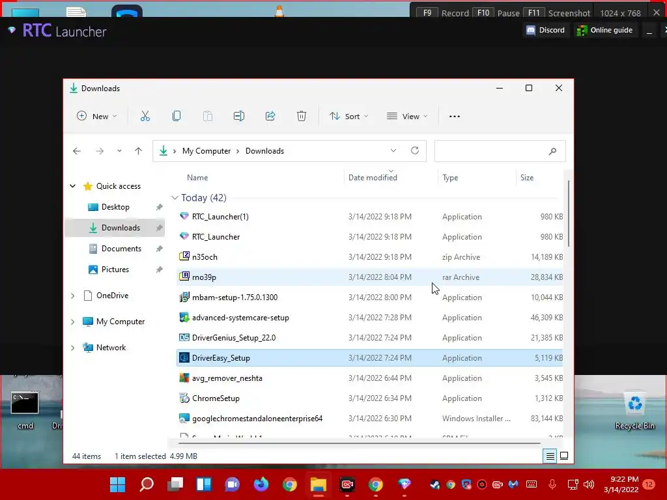This screenshot has height=500, width=667.
Task: Switch to large thumbnails view icon
Action: [x=564, y=456]
